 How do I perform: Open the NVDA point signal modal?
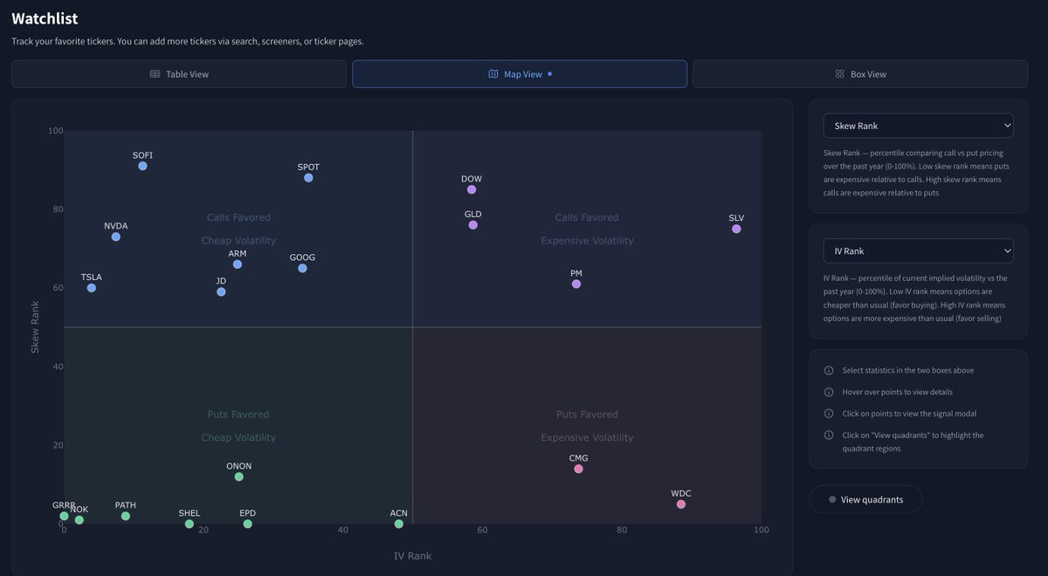coord(115,237)
